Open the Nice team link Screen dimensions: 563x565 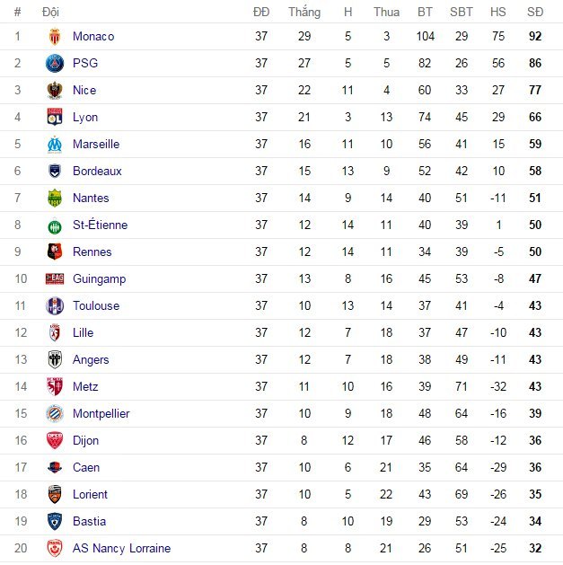coord(84,91)
